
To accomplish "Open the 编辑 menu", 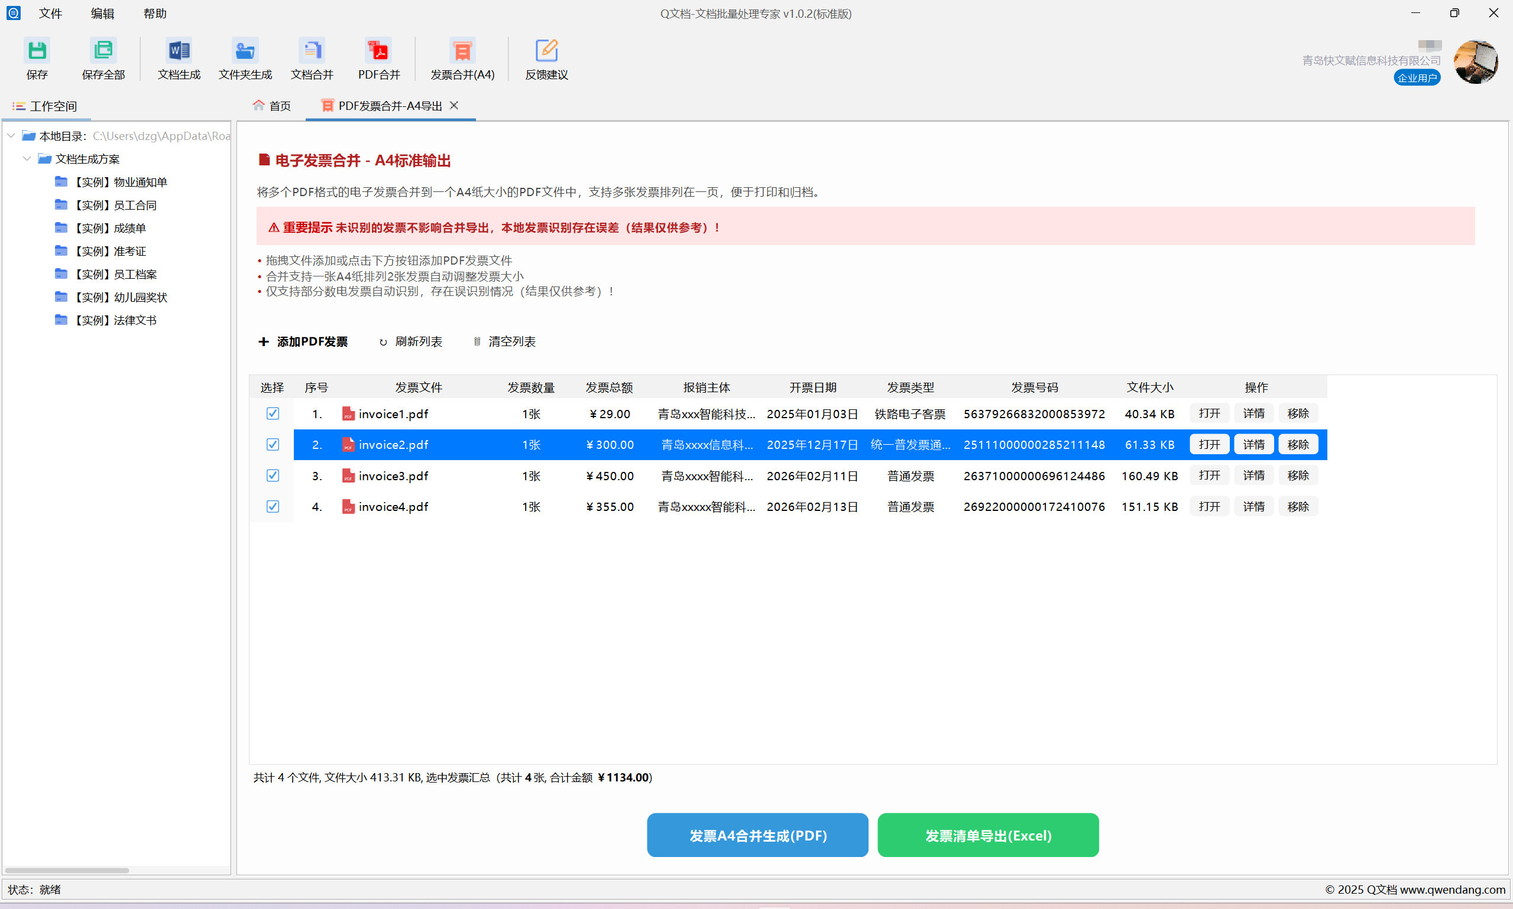I will point(102,14).
